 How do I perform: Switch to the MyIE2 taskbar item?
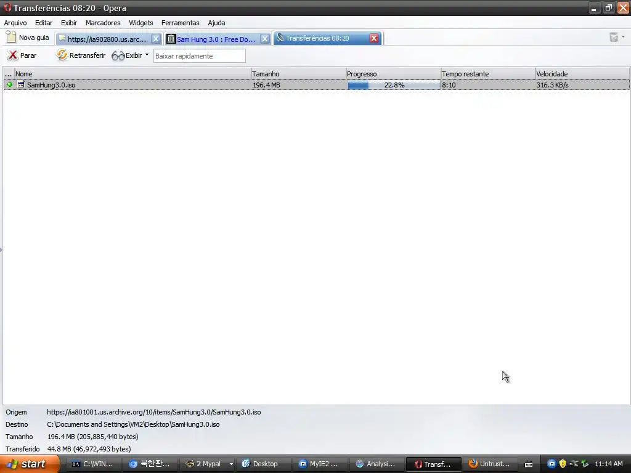click(320, 464)
